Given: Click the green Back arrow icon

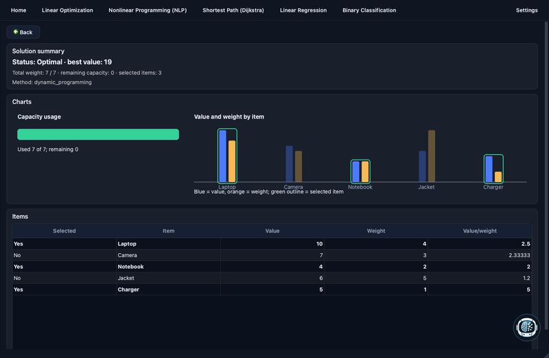Looking at the screenshot, I should (15, 32).
